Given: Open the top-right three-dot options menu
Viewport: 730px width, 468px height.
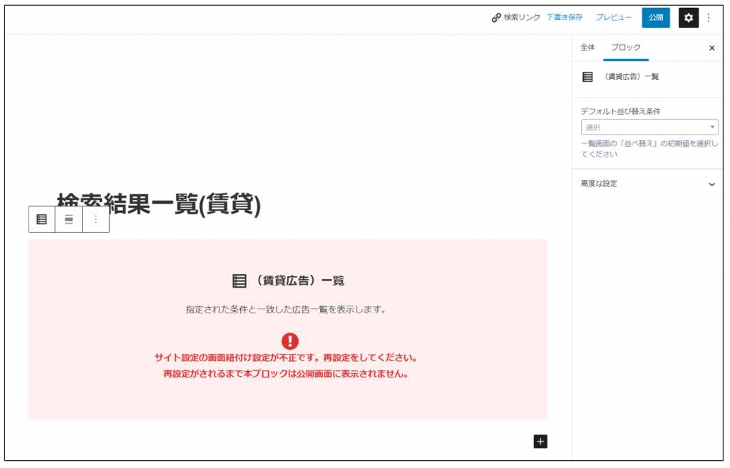Looking at the screenshot, I should coord(709,19).
